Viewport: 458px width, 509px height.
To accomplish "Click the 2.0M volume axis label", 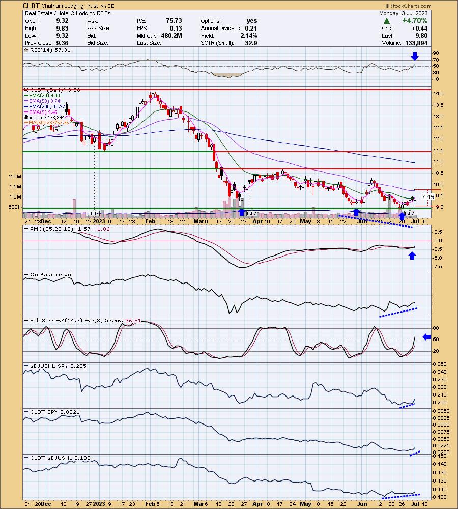I will pyautogui.click(x=15, y=176).
